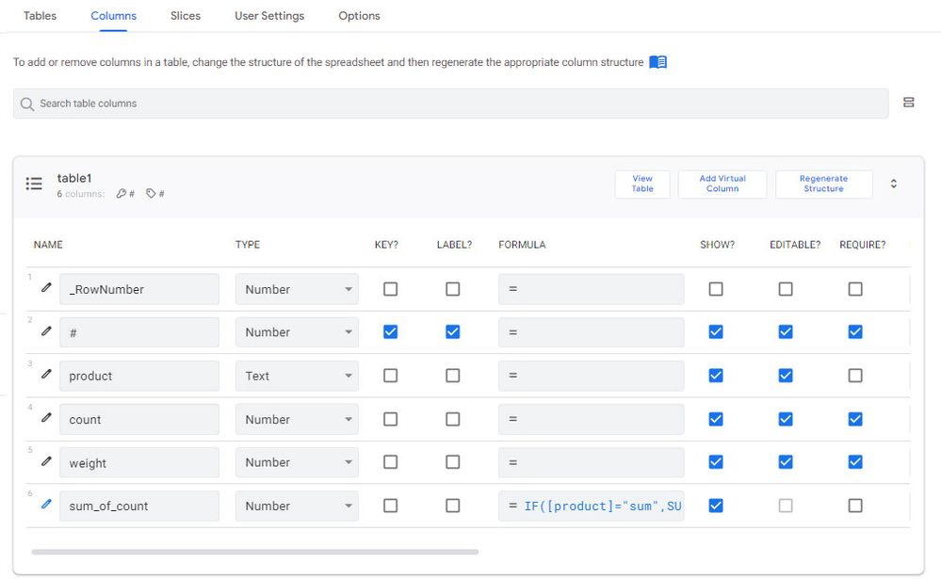
Task: Open the weight type dropdown
Action: click(x=297, y=462)
